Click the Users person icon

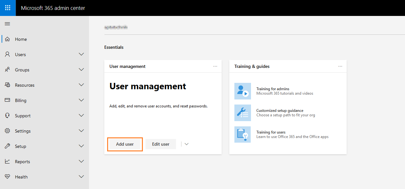(7, 55)
